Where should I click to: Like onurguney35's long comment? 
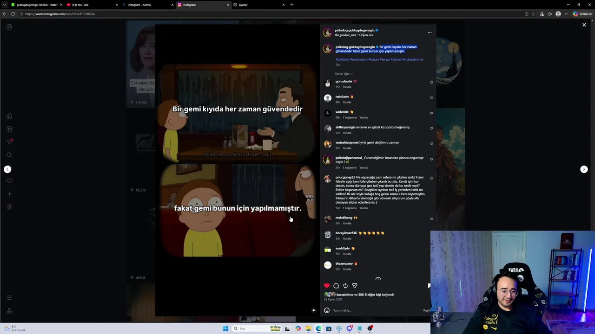(431, 179)
